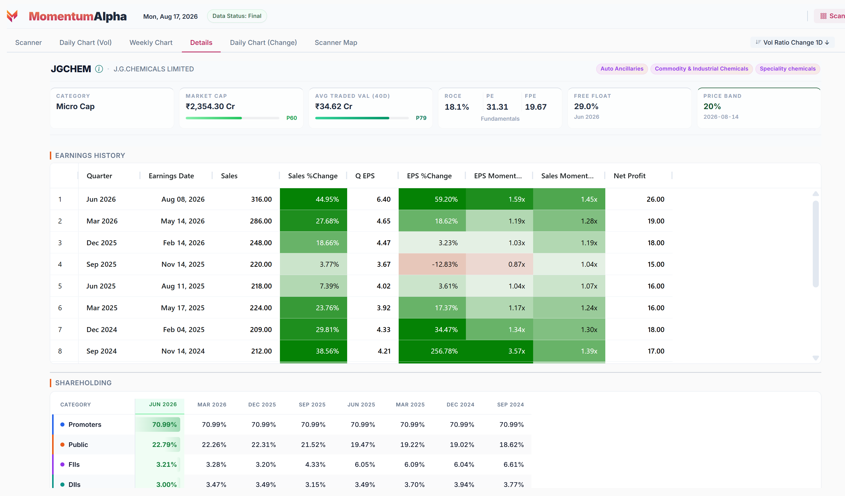The image size is (845, 496).
Task: Click the Fundamentals link under ROCE card
Action: pos(500,119)
